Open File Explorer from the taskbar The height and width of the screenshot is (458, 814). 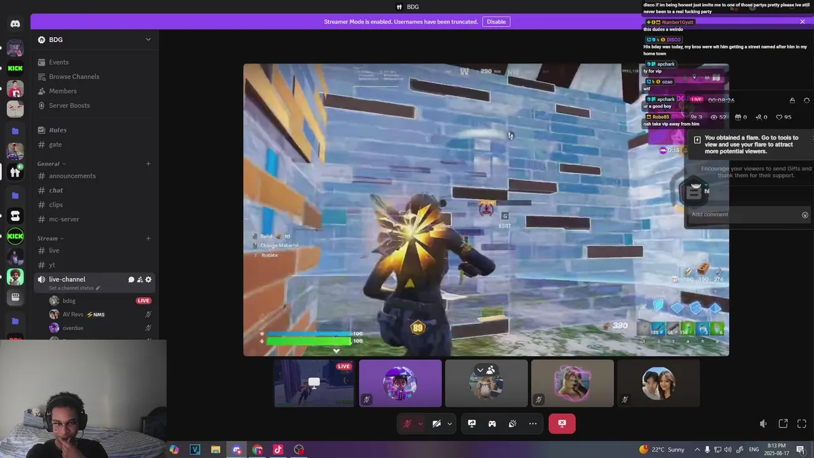click(x=216, y=450)
